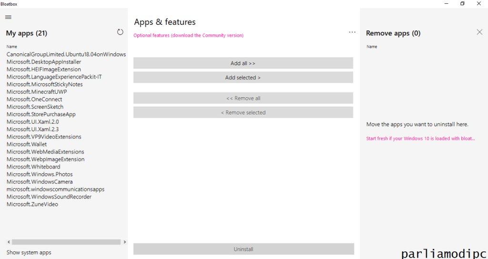Click the horizontal scrollbar right arrow

[124, 242]
